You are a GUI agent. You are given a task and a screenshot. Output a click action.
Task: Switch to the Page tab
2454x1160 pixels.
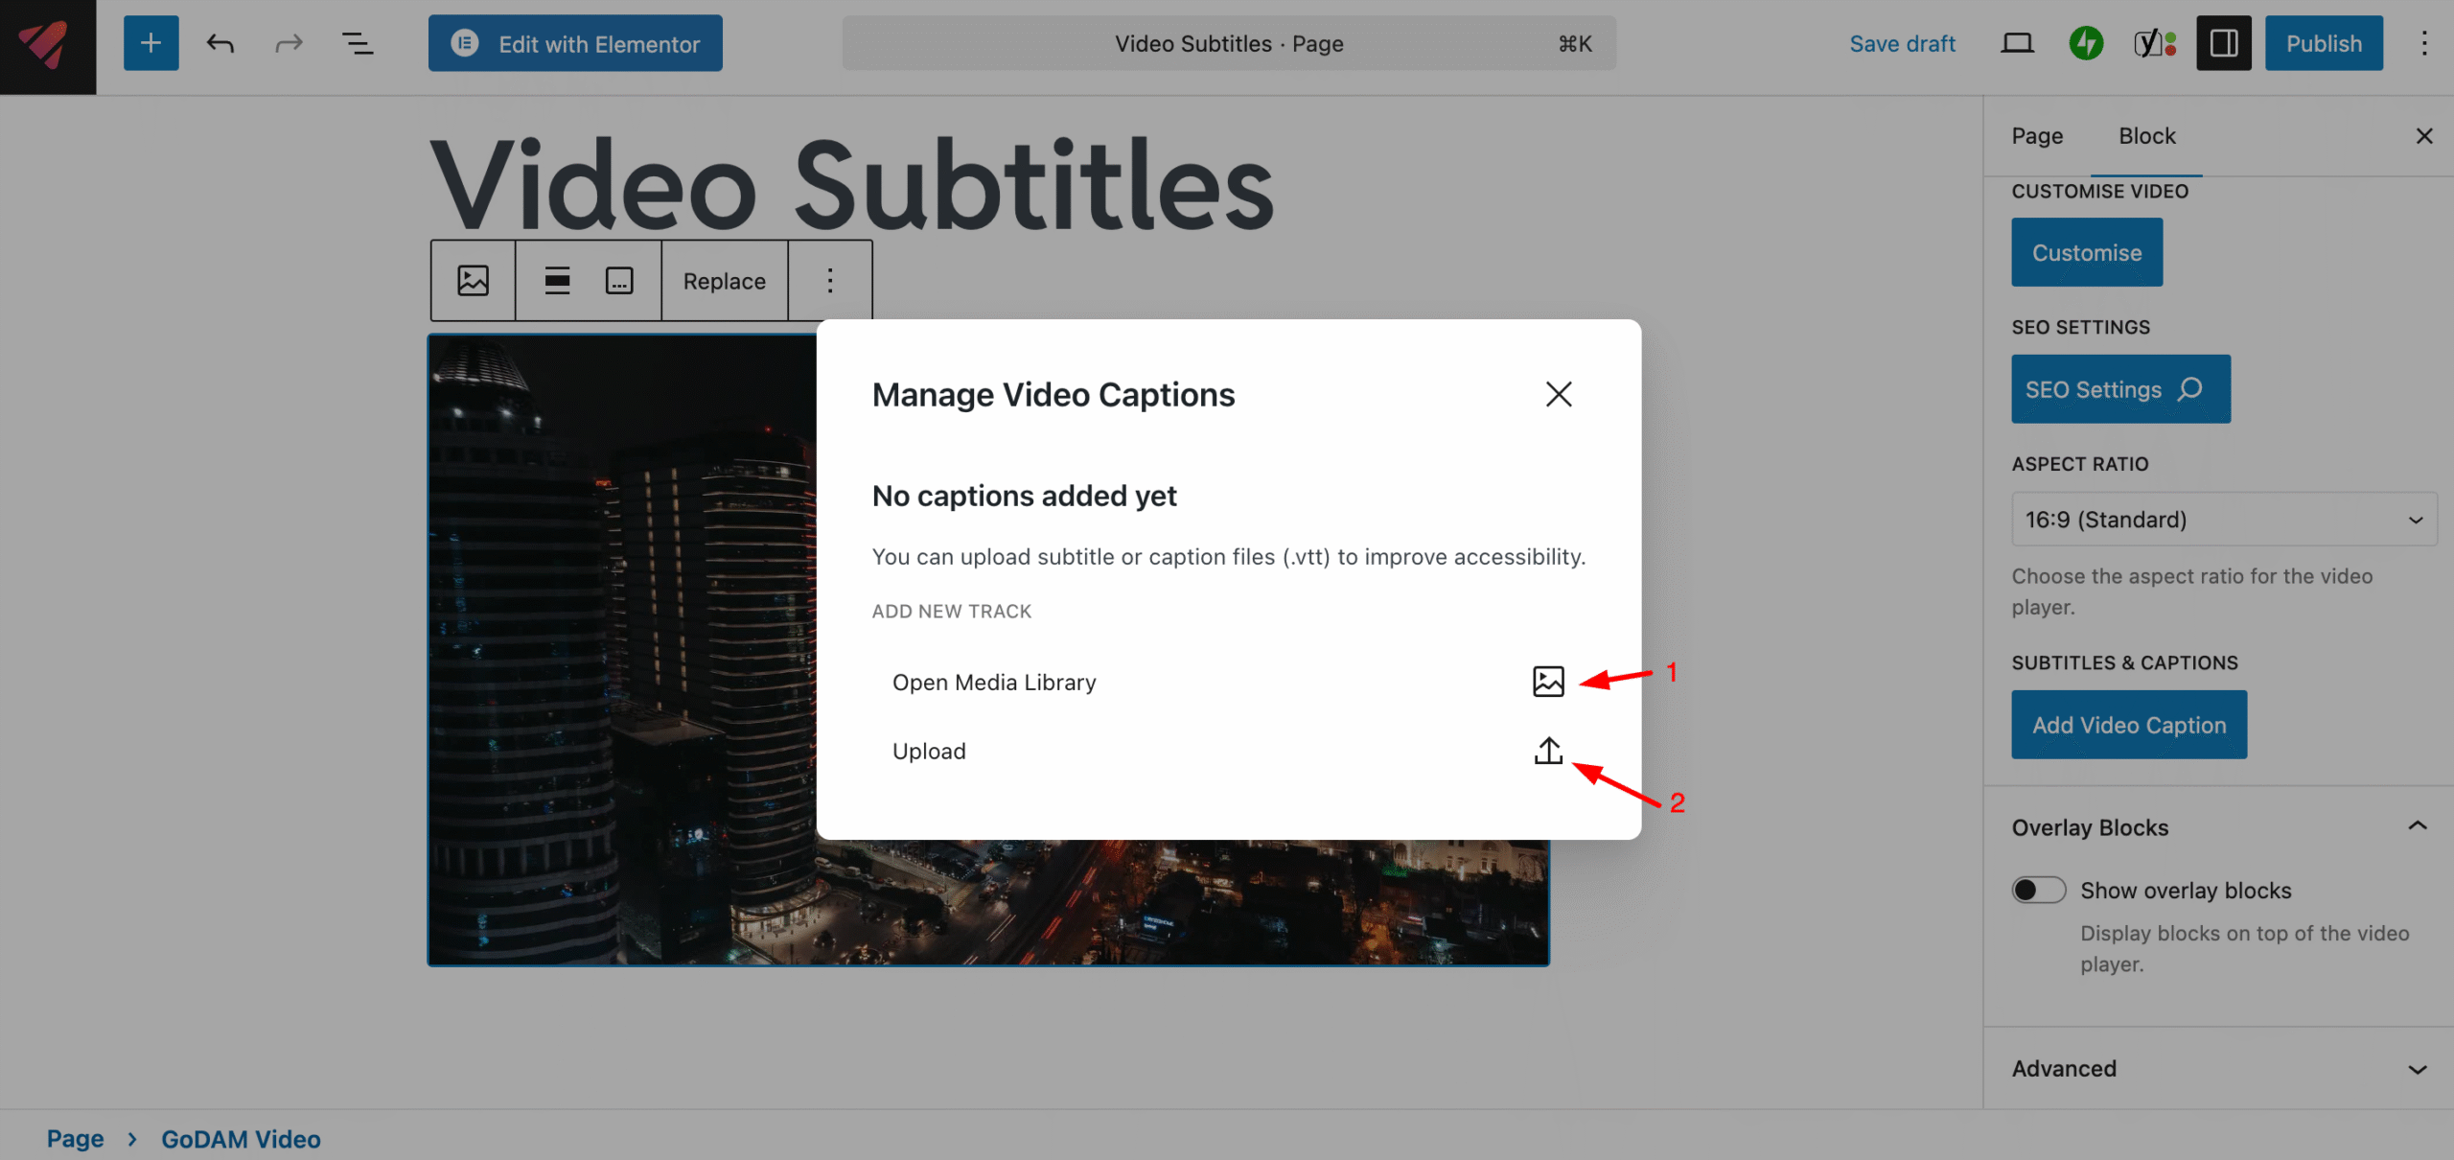(x=2037, y=136)
